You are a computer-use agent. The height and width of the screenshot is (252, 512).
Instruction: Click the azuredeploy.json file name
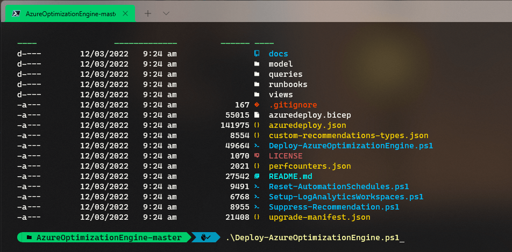pyautogui.click(x=307, y=125)
